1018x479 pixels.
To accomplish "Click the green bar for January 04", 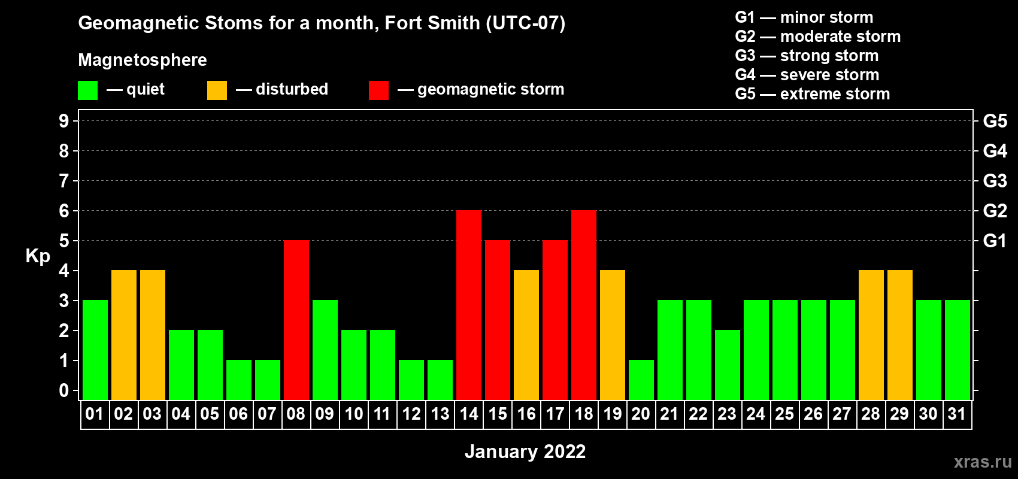I will click(x=181, y=365).
